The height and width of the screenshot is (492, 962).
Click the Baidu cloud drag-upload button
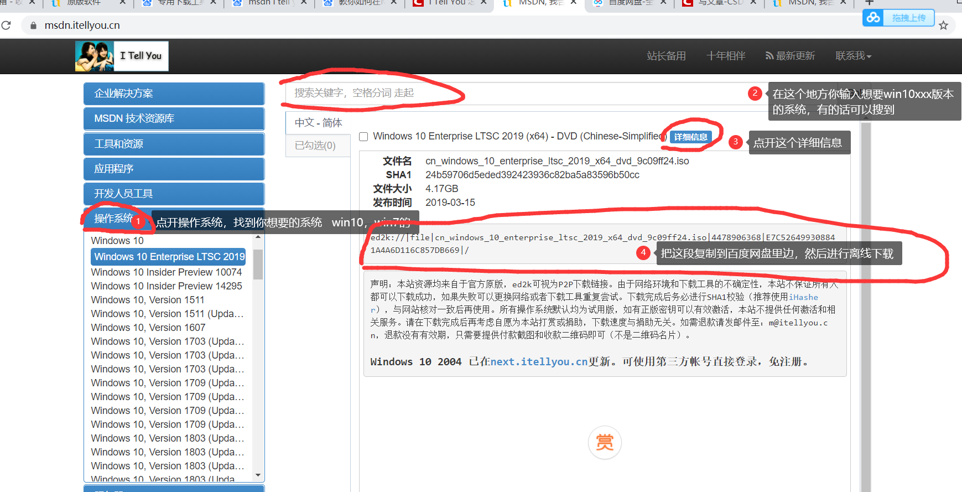tap(898, 18)
